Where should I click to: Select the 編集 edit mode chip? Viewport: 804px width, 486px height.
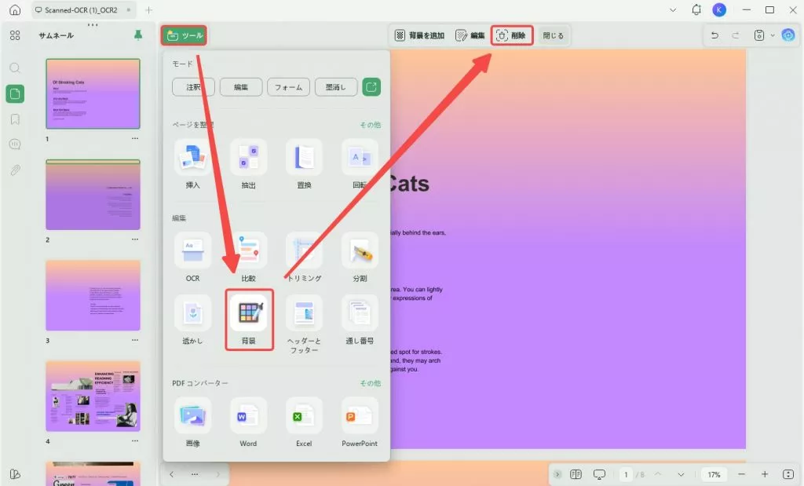(241, 87)
